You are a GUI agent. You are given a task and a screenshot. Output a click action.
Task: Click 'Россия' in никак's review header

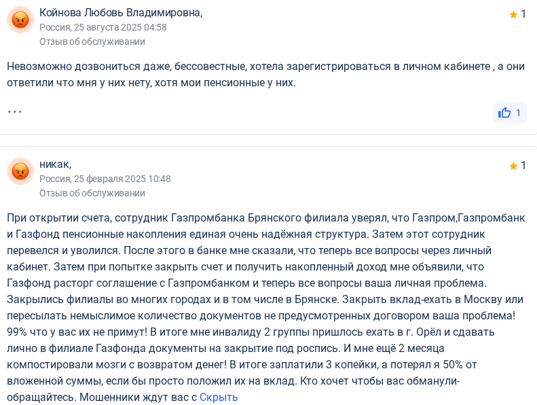click(x=54, y=179)
